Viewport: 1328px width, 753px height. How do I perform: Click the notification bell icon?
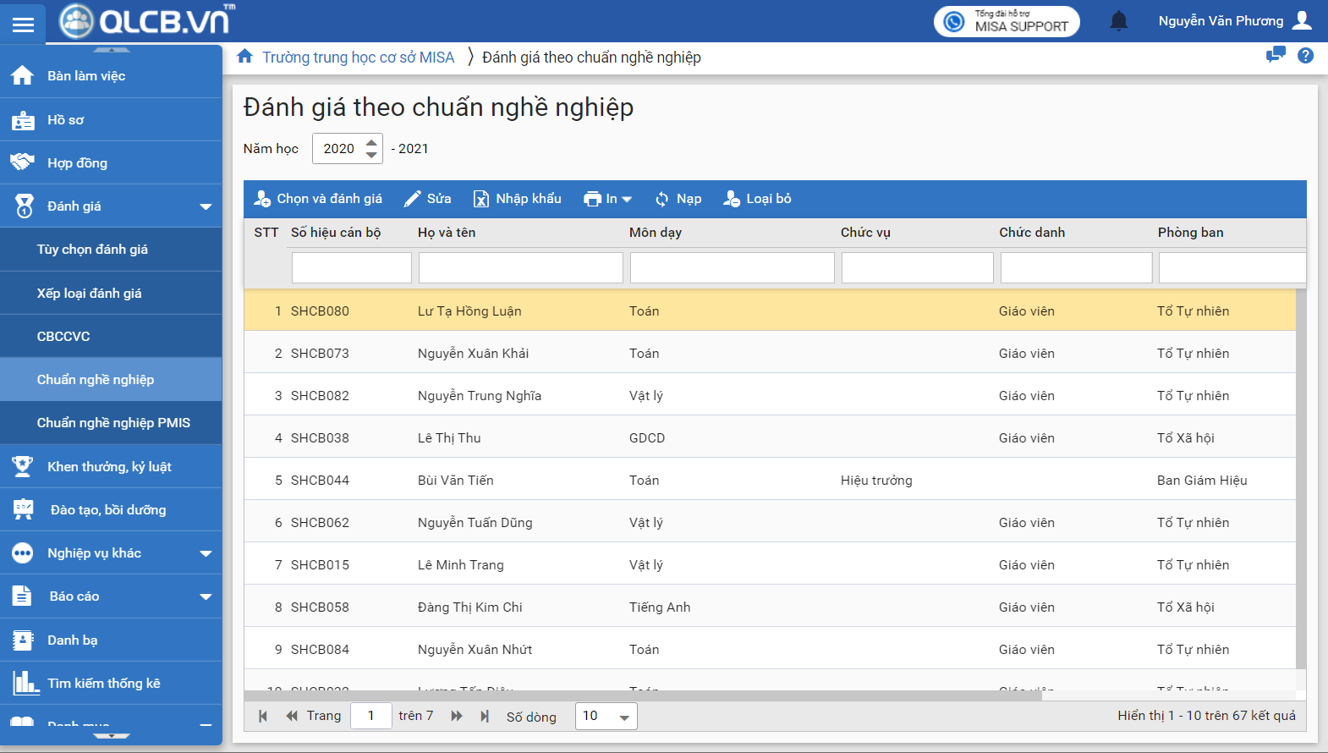pyautogui.click(x=1118, y=21)
